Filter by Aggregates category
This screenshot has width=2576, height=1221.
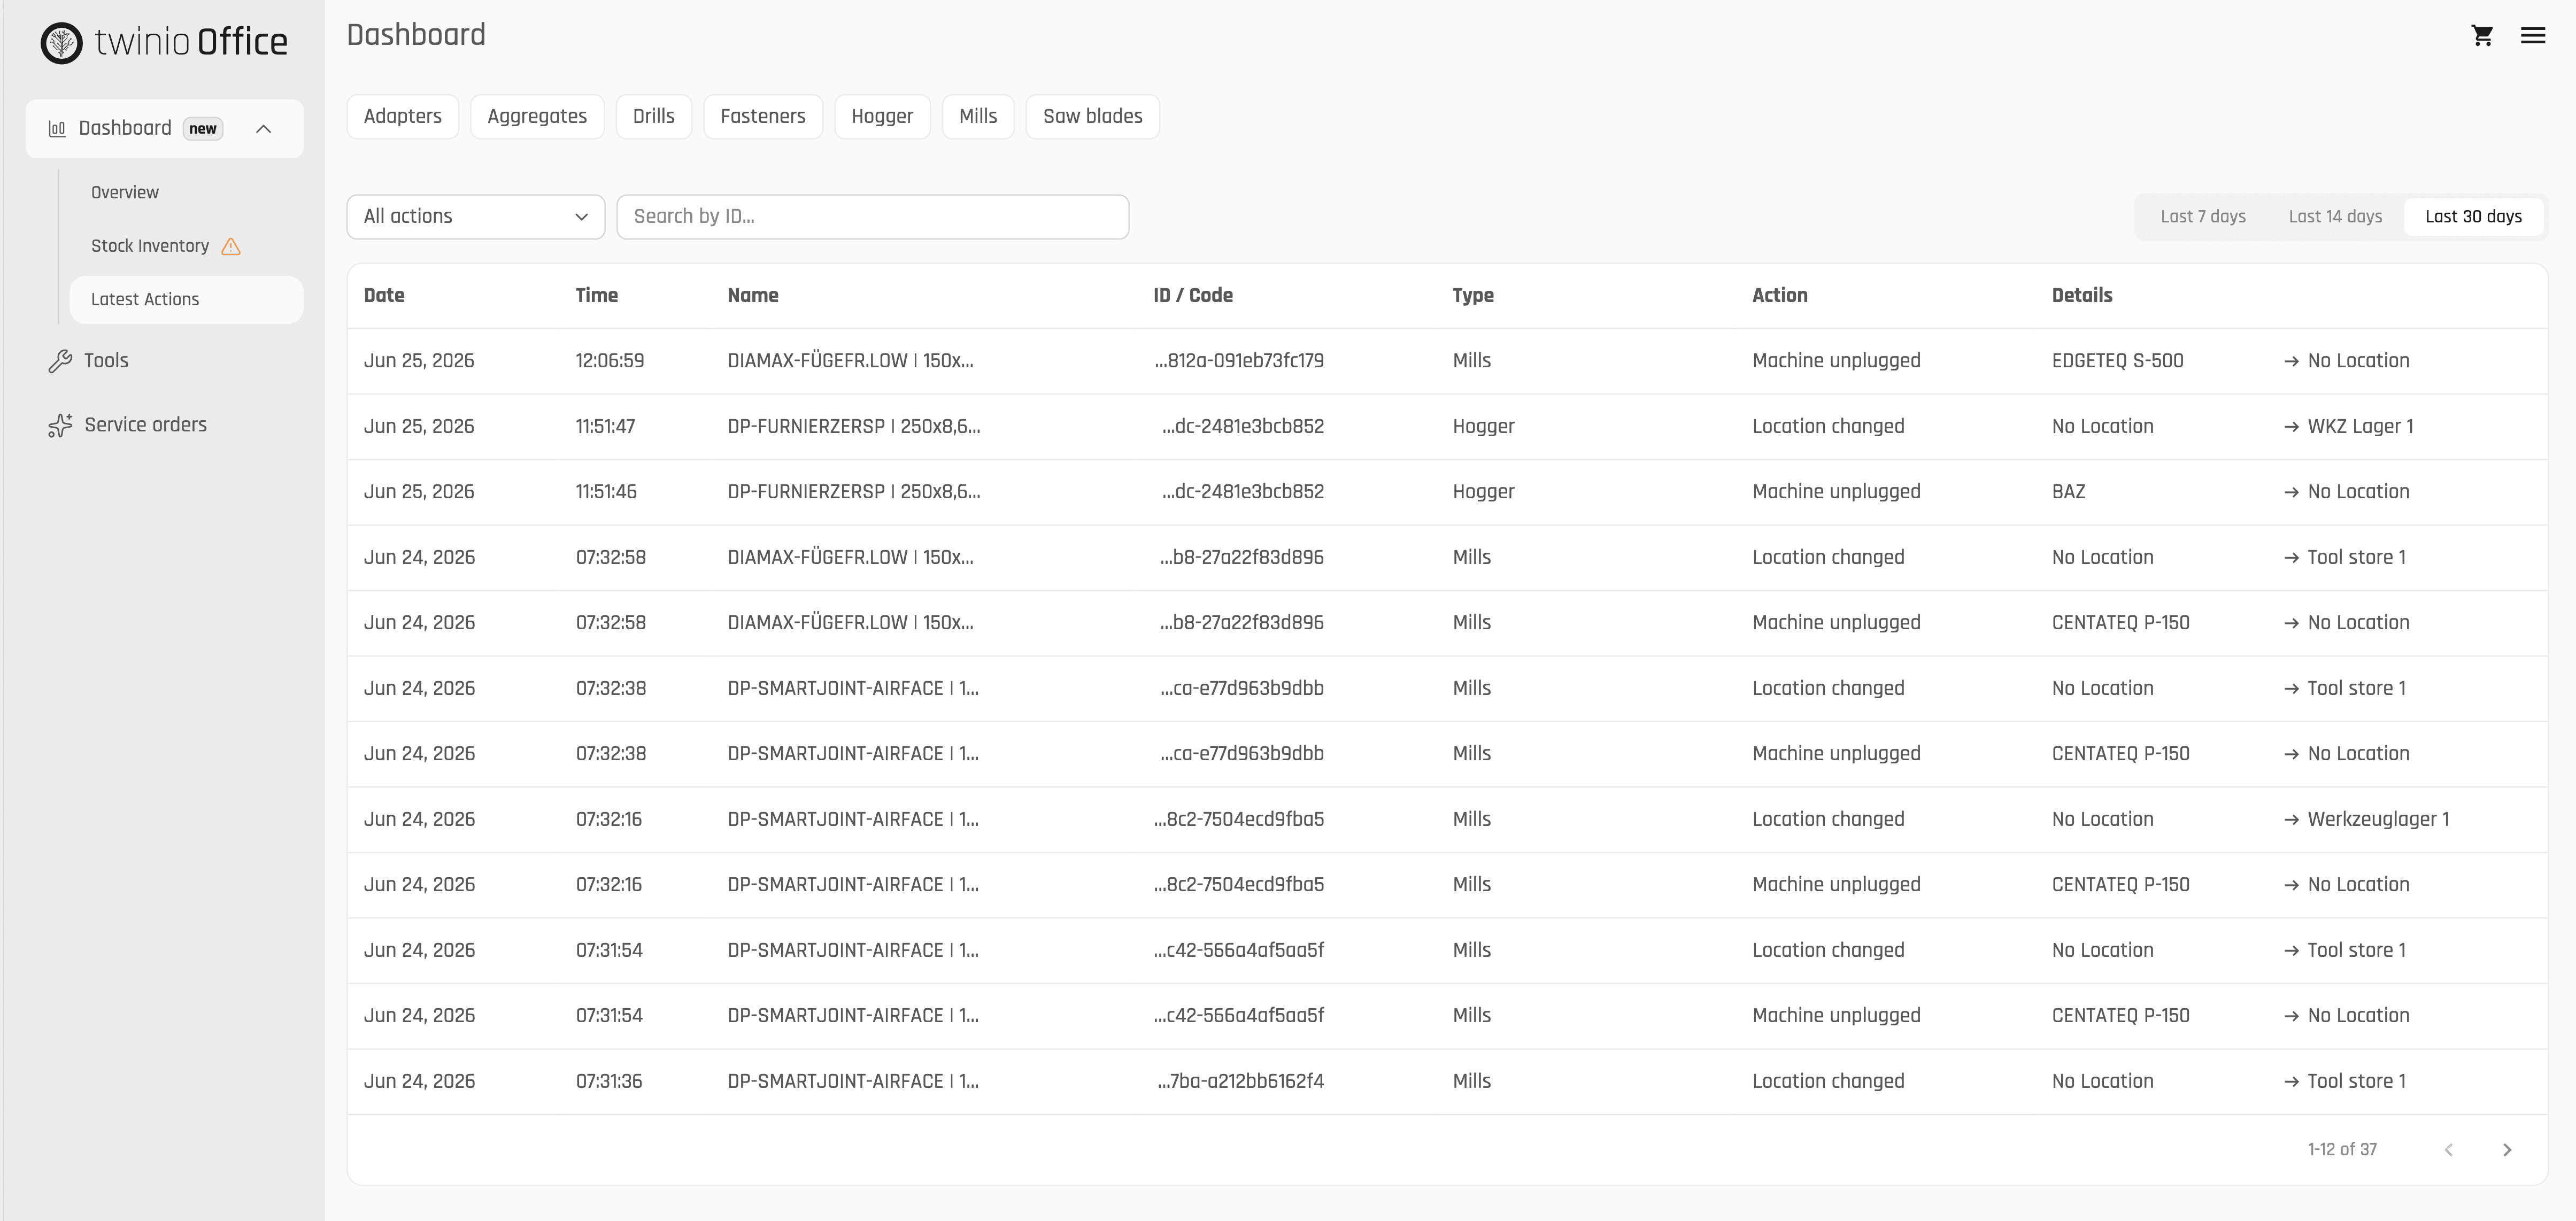click(537, 117)
